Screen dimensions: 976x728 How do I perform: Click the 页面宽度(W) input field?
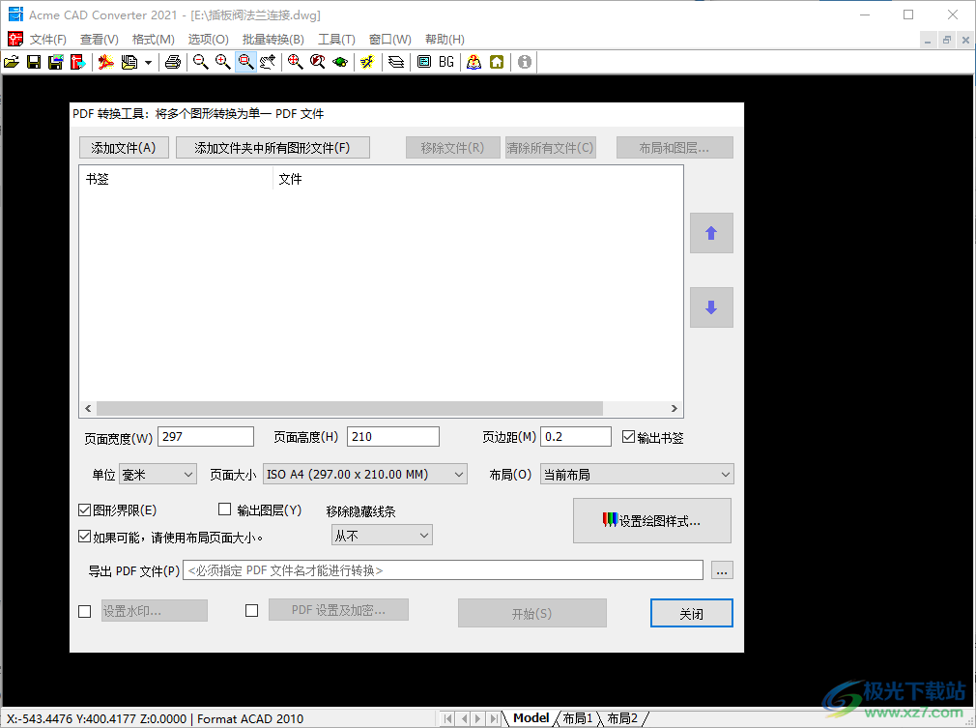(206, 437)
